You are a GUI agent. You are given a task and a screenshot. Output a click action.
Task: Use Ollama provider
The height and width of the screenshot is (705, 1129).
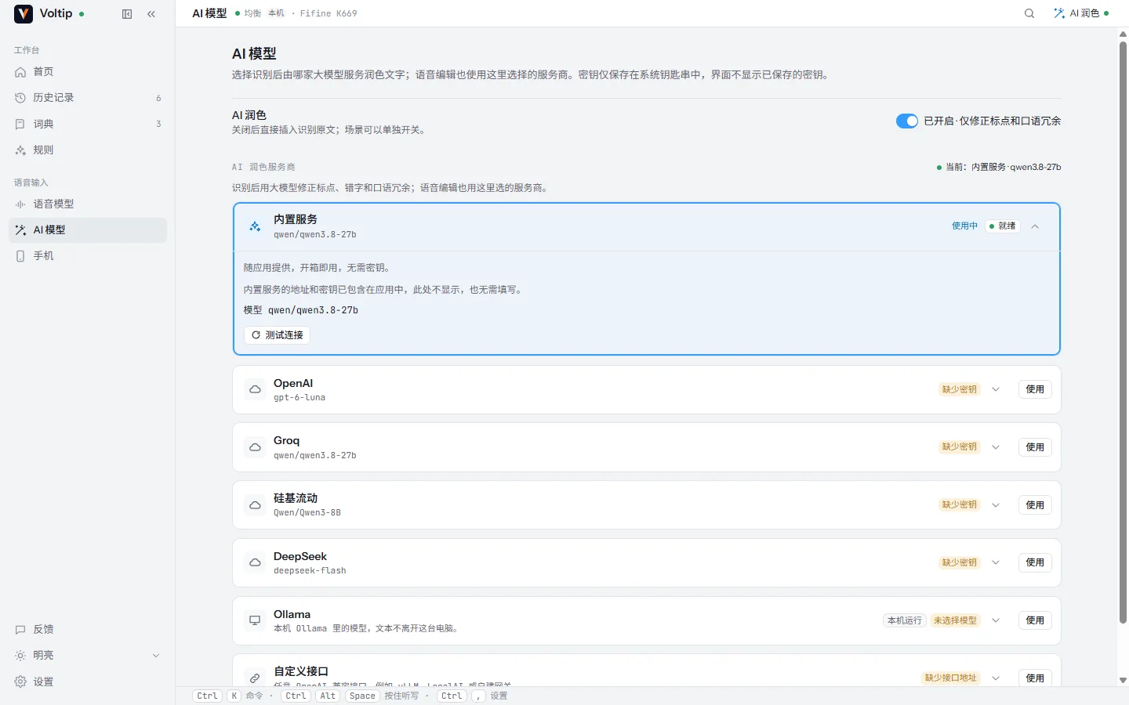1035,620
